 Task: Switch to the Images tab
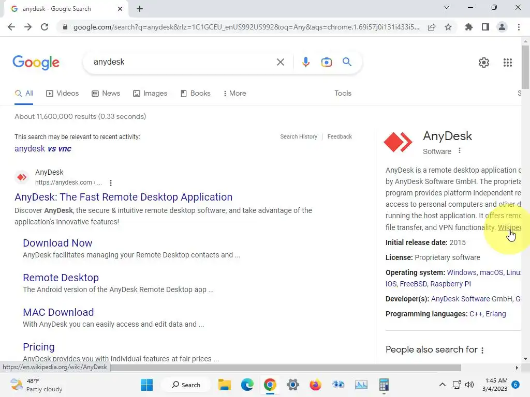point(150,94)
